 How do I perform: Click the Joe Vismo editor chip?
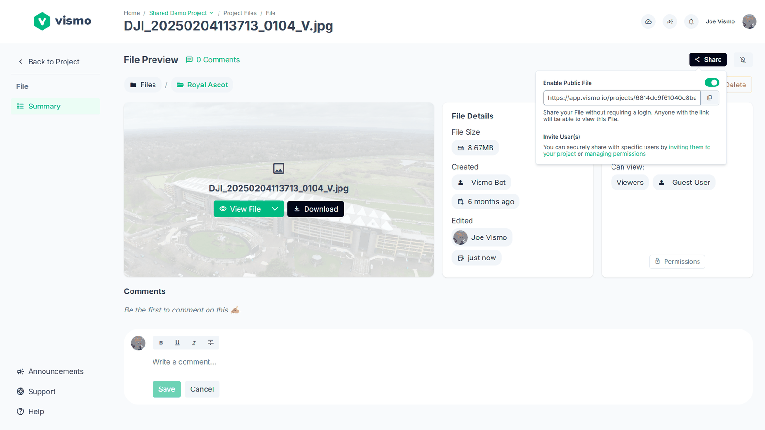[482, 237]
